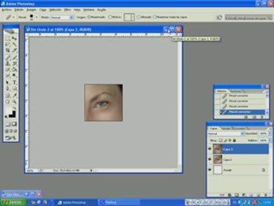
Task: Click trash icon in Capas panel
Action: (266, 195)
